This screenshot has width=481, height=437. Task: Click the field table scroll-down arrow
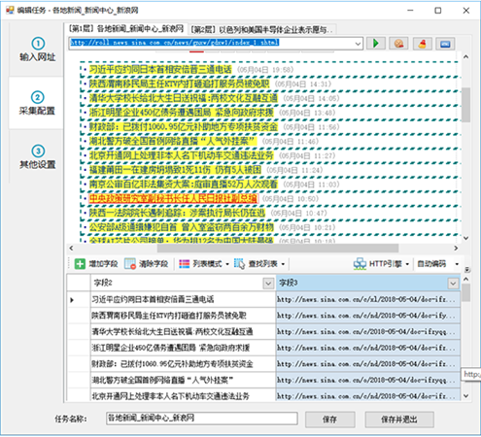(x=465, y=395)
